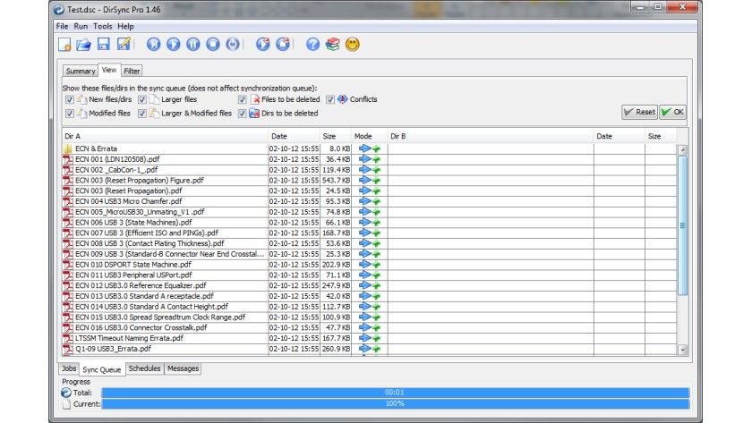Select the View tab

(x=109, y=70)
